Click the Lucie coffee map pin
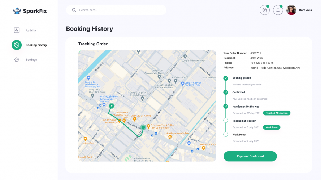321x180 pixels. coord(85,139)
